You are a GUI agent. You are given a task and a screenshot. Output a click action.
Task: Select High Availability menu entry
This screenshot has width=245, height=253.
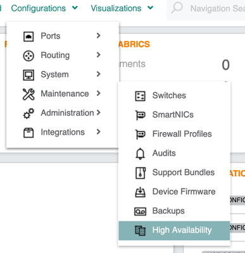[x=174, y=231]
